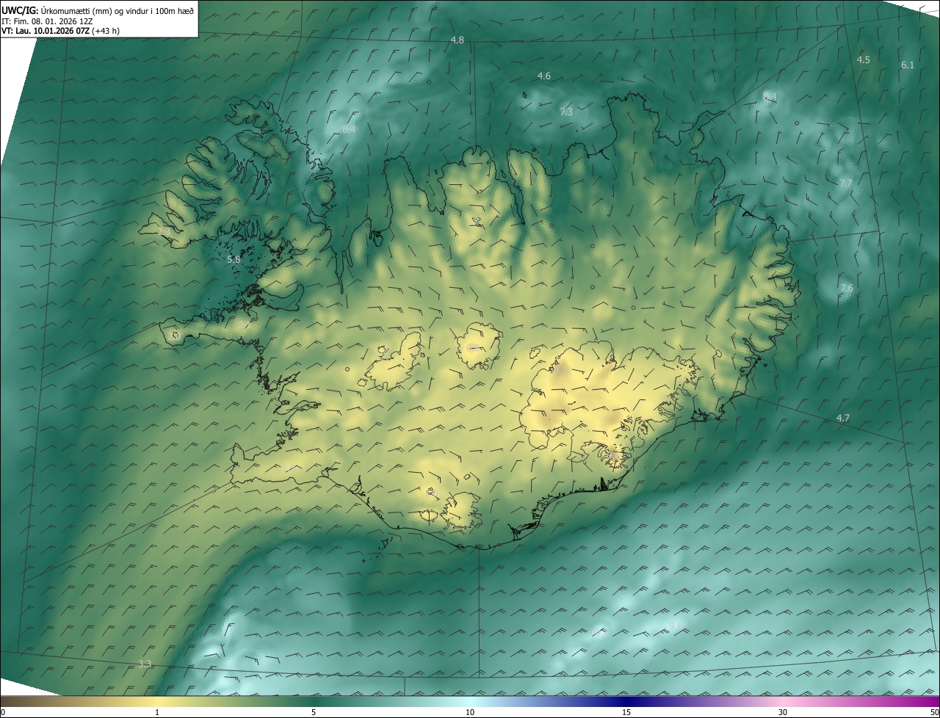Click the 5 tick on the color scale
Screen dimensions: 940x718
coord(314,712)
